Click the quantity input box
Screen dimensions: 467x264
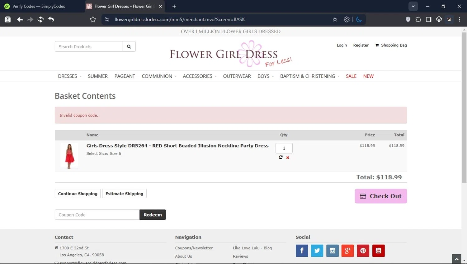(x=284, y=148)
